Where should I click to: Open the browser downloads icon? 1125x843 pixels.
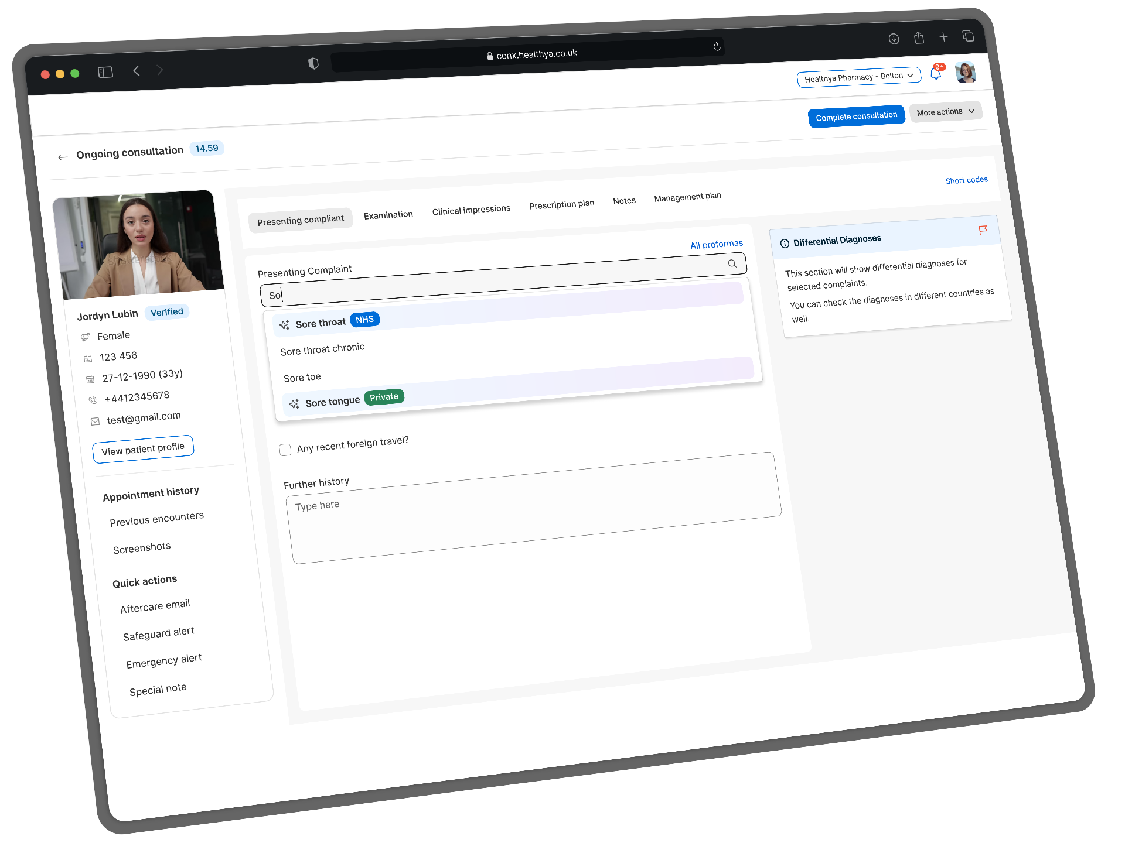tap(894, 39)
